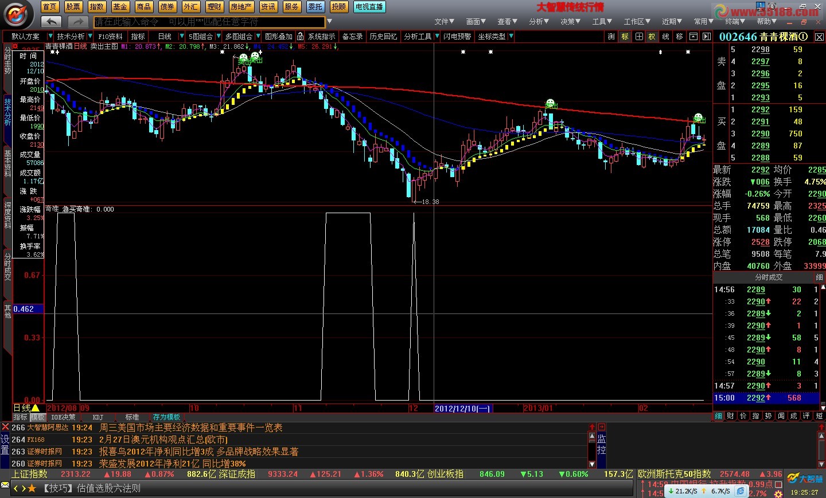Image resolution: width=826 pixels, height=498 pixels.
Task: Open the 5图组合 dropdown arrow
Action: pos(218,36)
